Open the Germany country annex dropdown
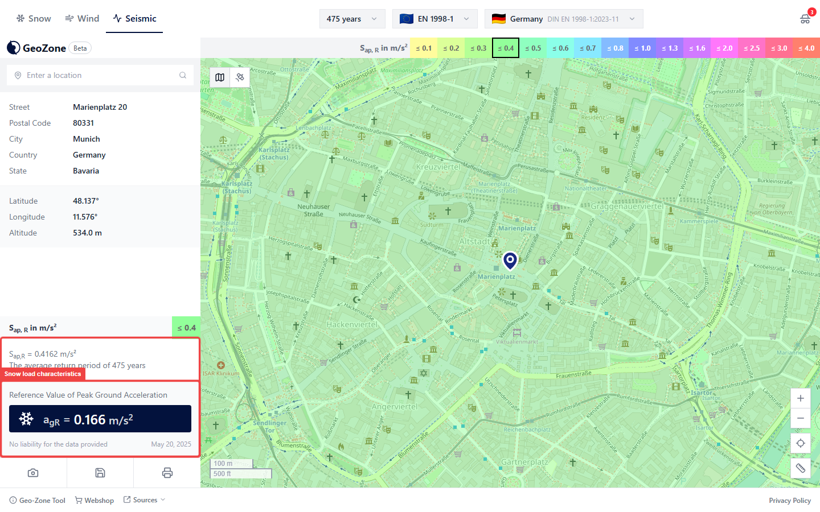Viewport: 820px width, 512px height. [563, 19]
